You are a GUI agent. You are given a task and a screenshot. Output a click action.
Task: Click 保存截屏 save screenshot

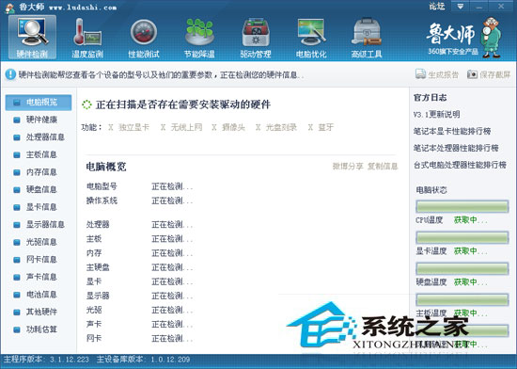[x=489, y=74]
